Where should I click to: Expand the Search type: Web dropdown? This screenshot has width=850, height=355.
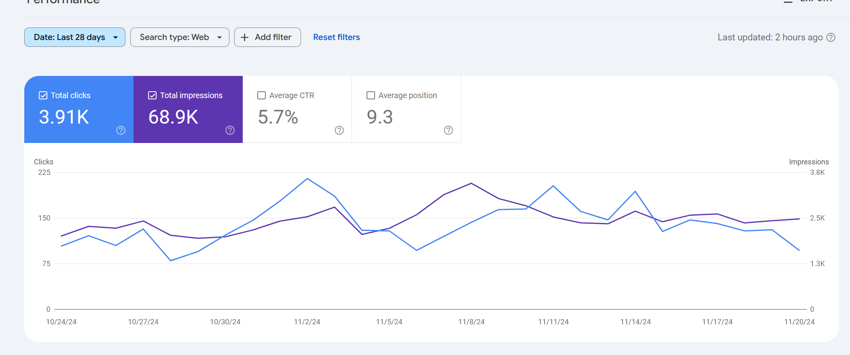pyautogui.click(x=180, y=37)
